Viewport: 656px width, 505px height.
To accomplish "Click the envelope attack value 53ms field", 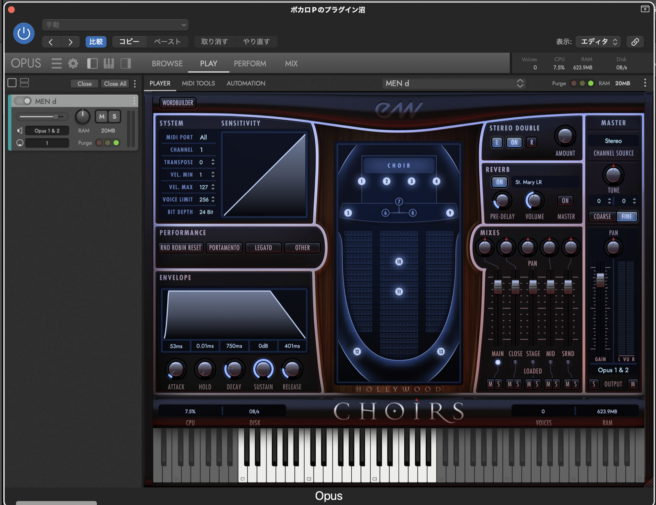I will [x=176, y=346].
